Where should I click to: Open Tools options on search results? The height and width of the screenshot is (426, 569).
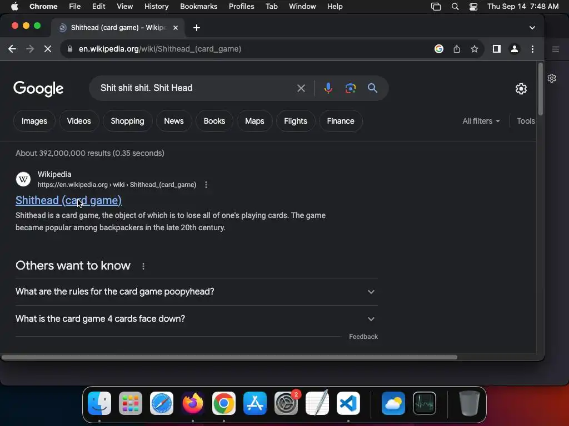(x=526, y=121)
